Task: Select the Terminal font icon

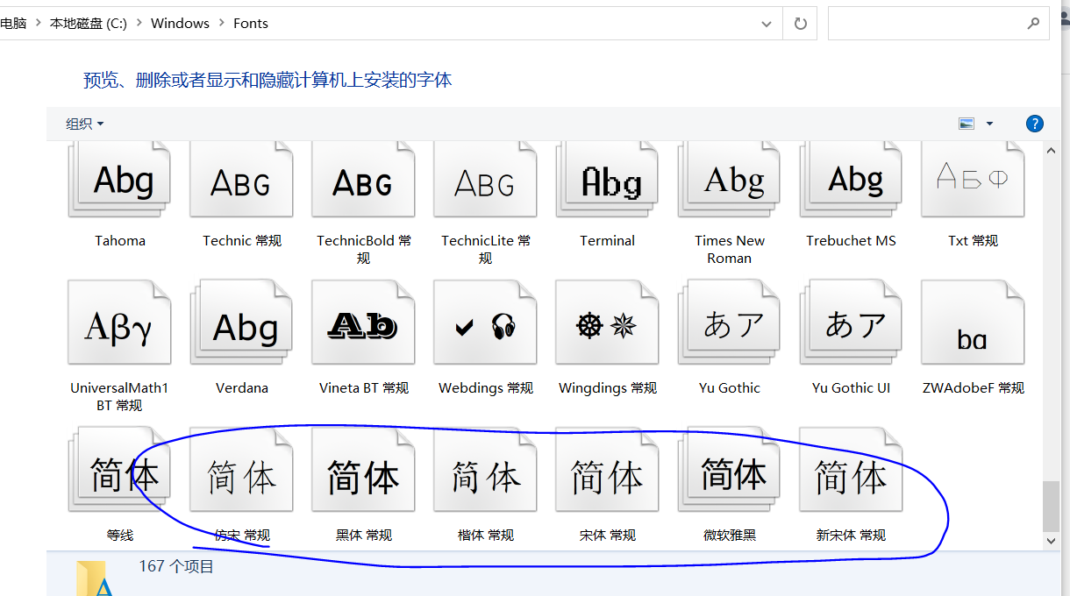Action: click(607, 182)
